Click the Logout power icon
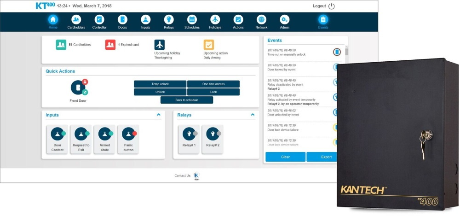Screen dimensions: 460x222 pos(332,6)
